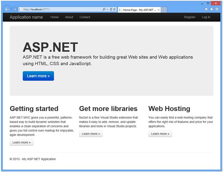Close the Home Page browser tab
The width and height of the screenshot is (223, 172).
(159, 10)
